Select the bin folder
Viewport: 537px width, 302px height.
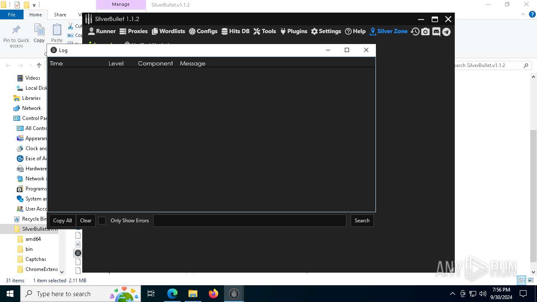(29, 249)
